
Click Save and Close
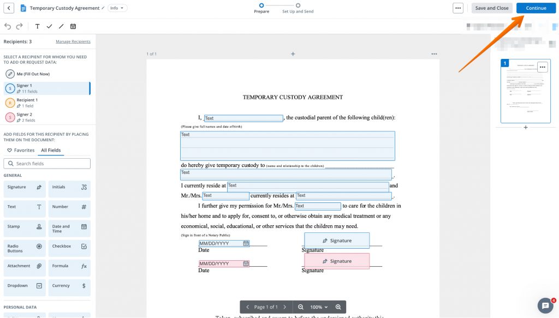492,8
